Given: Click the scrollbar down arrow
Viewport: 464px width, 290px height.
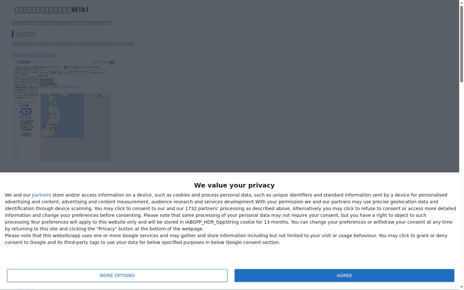Looking at the screenshot, I should pyautogui.click(x=461, y=287).
